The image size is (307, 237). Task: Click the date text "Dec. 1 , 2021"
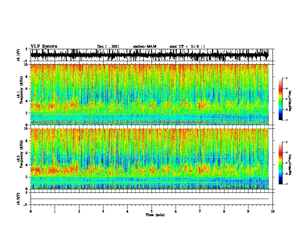click(108, 46)
